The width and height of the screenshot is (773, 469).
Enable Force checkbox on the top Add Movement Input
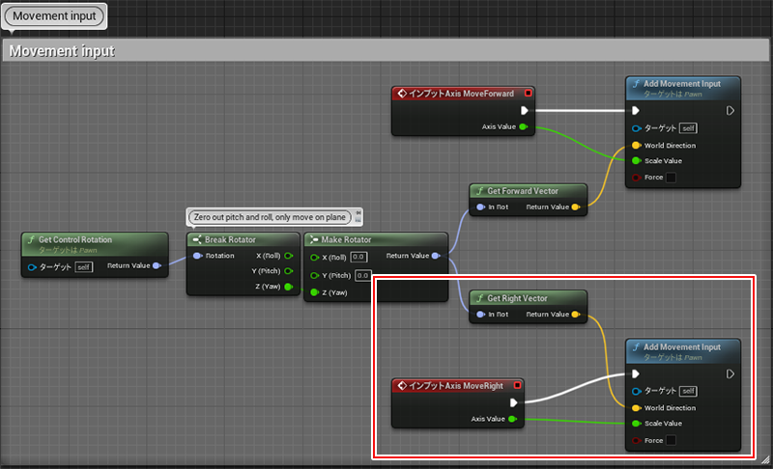(672, 178)
